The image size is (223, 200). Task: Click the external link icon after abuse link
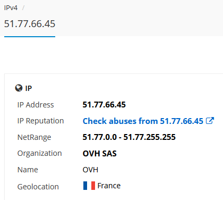pos(210,121)
